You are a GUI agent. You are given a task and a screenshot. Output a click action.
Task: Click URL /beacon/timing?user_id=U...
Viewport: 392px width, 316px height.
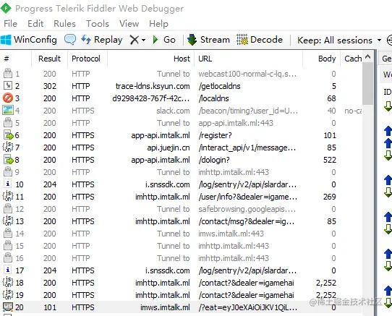coord(248,111)
